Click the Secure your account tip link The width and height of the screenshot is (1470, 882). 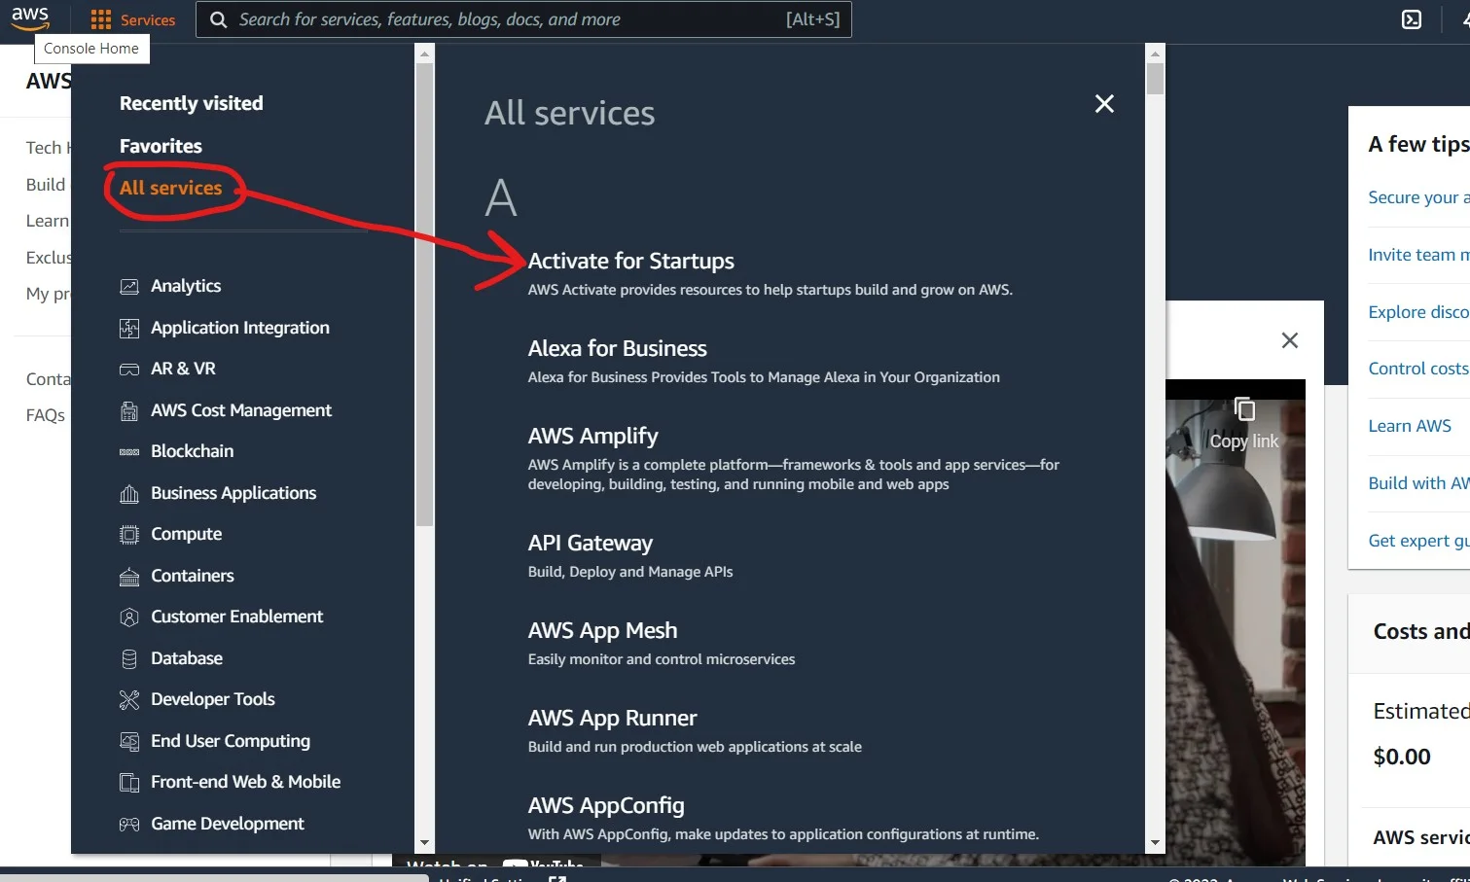[1418, 197]
